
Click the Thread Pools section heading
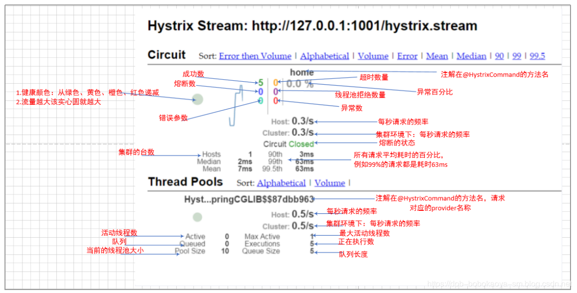[186, 182]
